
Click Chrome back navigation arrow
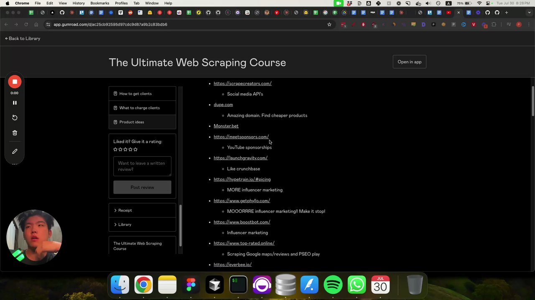[6, 25]
